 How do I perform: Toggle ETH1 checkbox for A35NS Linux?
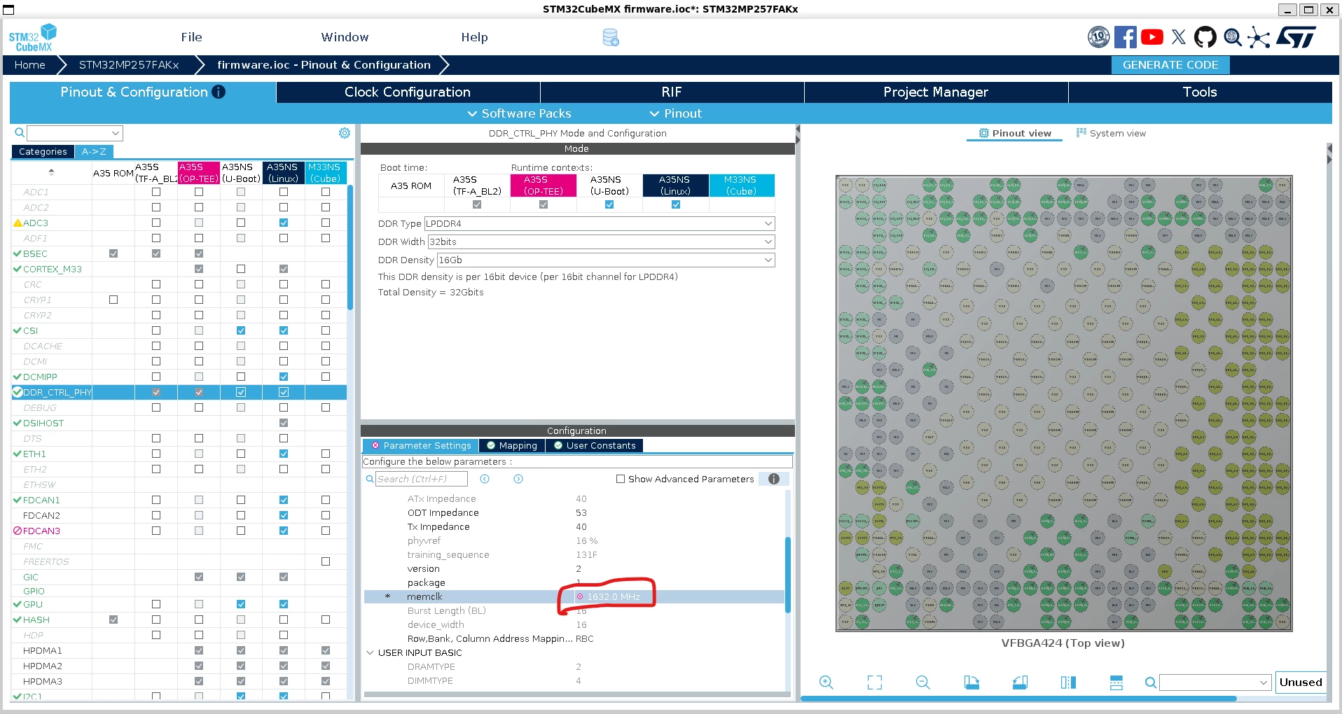point(284,454)
